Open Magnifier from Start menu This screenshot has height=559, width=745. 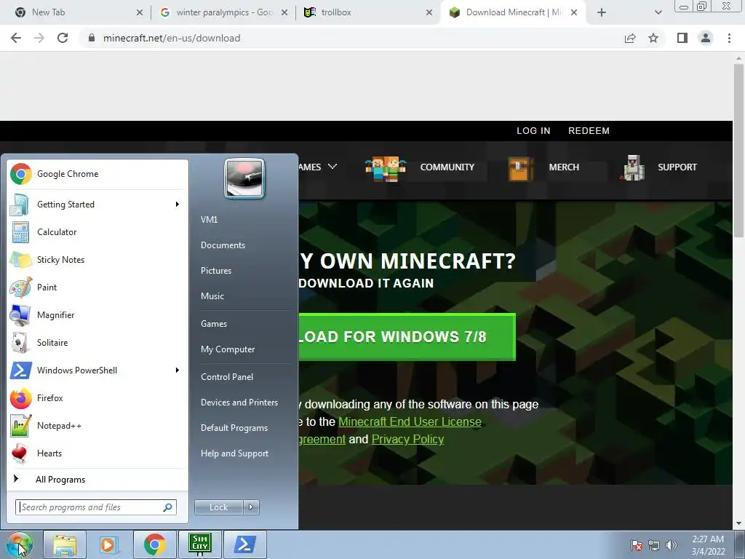click(97, 314)
